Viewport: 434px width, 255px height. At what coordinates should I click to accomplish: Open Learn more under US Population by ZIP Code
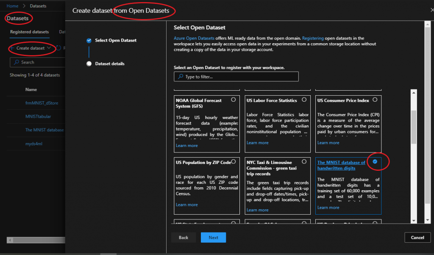(x=187, y=205)
